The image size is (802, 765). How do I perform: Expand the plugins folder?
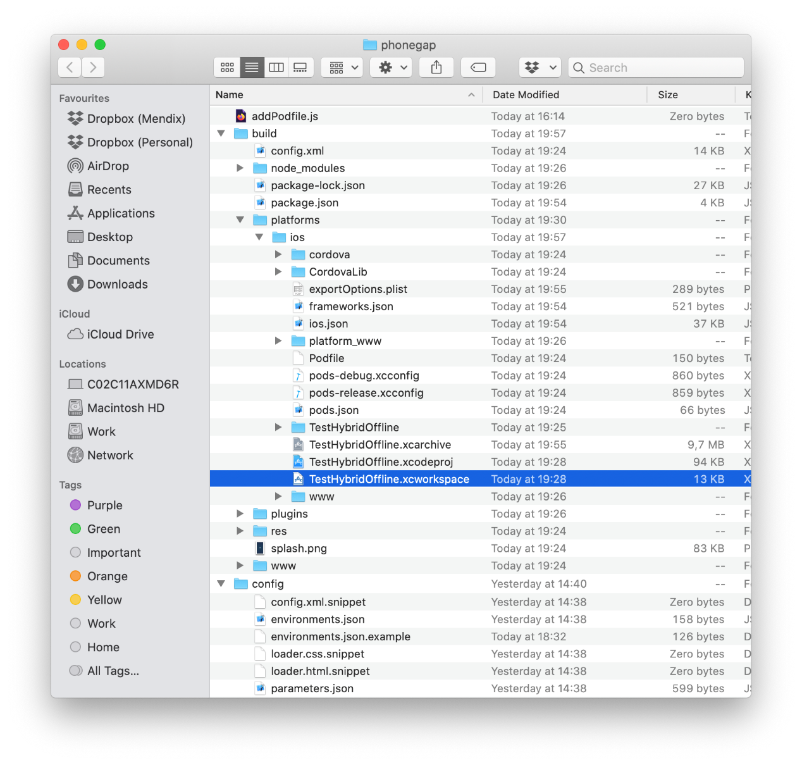coord(240,514)
